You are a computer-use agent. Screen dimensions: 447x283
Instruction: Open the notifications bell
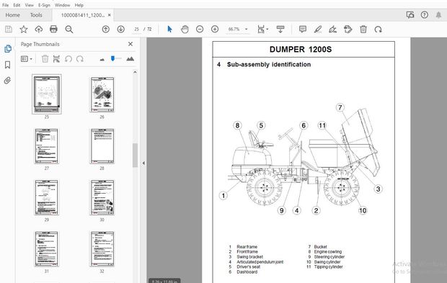pyautogui.click(x=439, y=15)
